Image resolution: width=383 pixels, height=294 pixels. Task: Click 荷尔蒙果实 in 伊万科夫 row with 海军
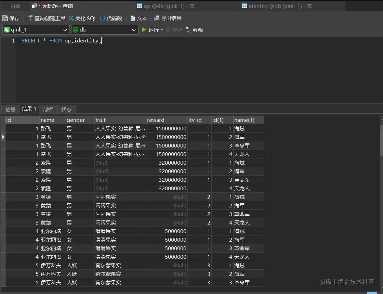pos(120,274)
